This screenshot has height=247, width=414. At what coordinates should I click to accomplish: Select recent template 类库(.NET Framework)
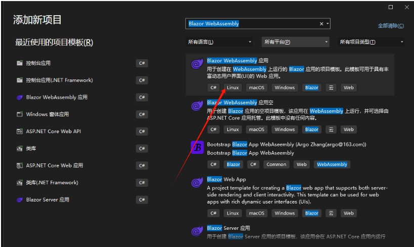point(52,183)
